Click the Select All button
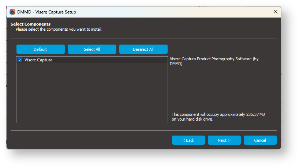299x167 pixels. pos(92,49)
